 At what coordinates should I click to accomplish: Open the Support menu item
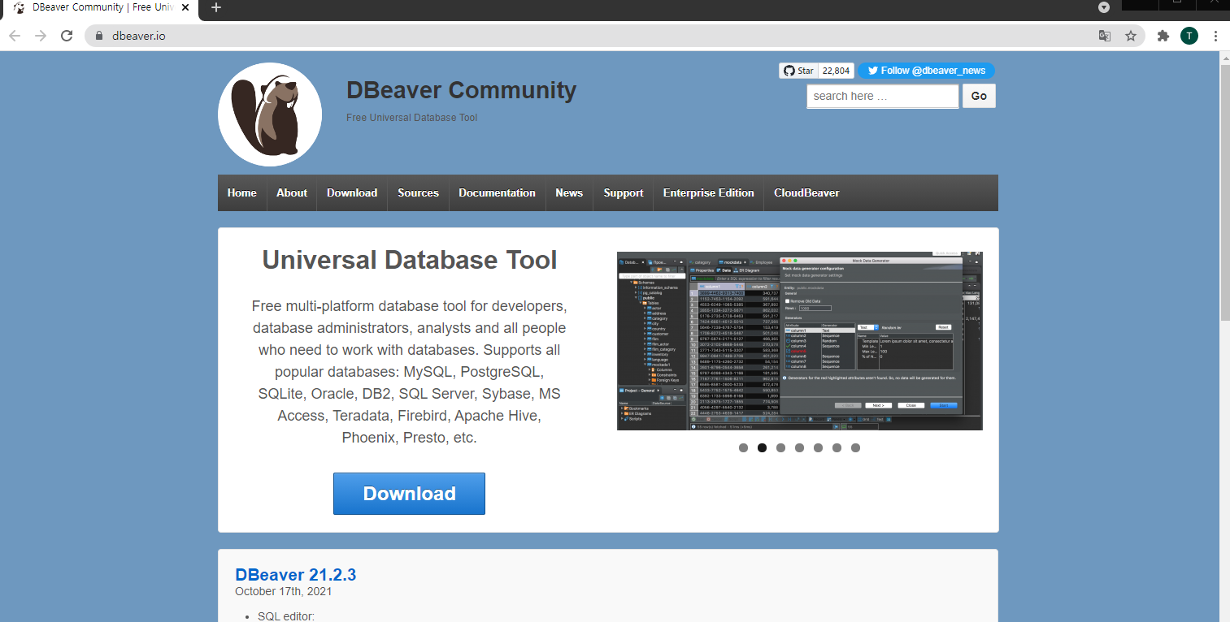click(624, 193)
